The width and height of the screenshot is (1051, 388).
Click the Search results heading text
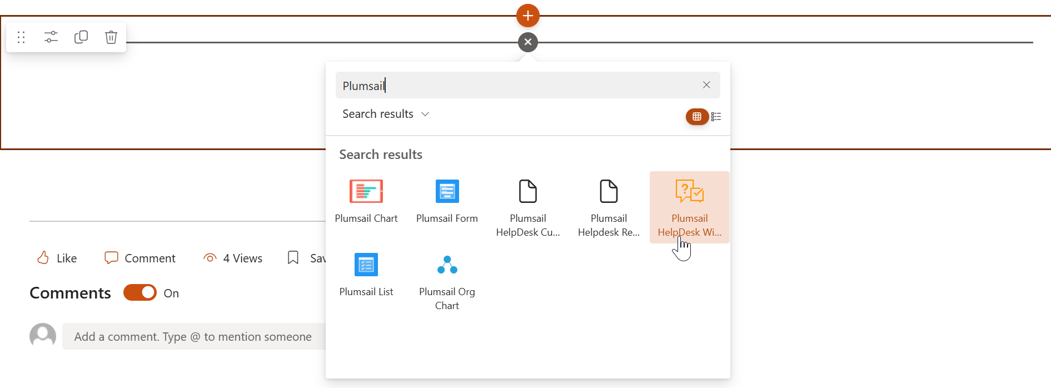tap(381, 155)
